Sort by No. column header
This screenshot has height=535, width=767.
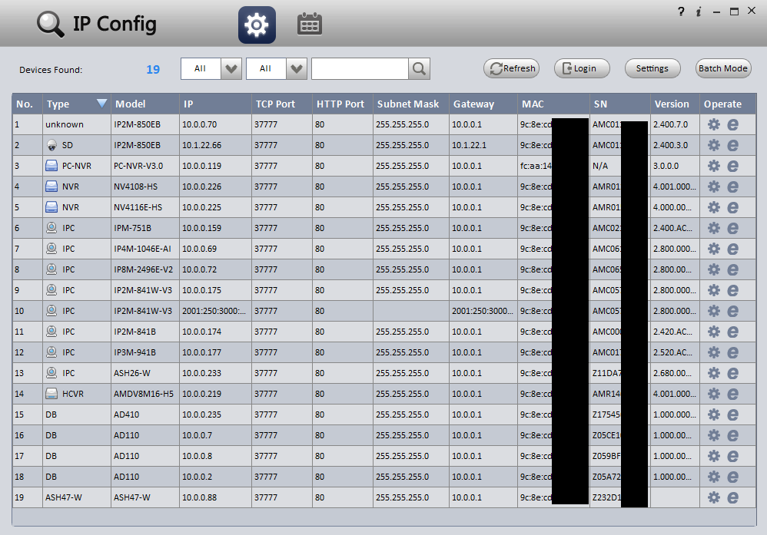coord(28,104)
